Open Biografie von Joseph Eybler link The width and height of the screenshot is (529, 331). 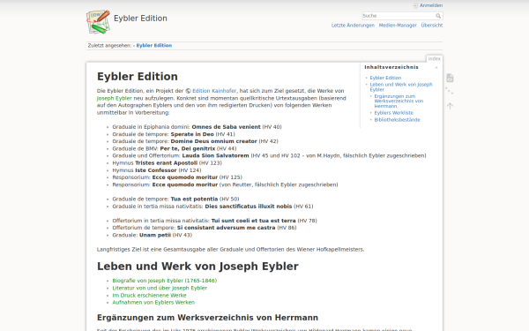pos(164,281)
